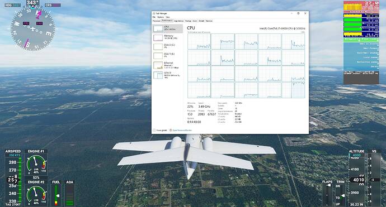Click the FPS counter overlay
The height and width of the screenshot is (207, 386).
click(x=361, y=7)
